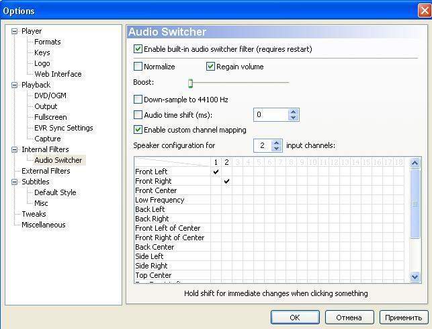Viewport: 432px width, 329px height.
Task: Disable built-in audio switcher filter
Action: (138, 49)
